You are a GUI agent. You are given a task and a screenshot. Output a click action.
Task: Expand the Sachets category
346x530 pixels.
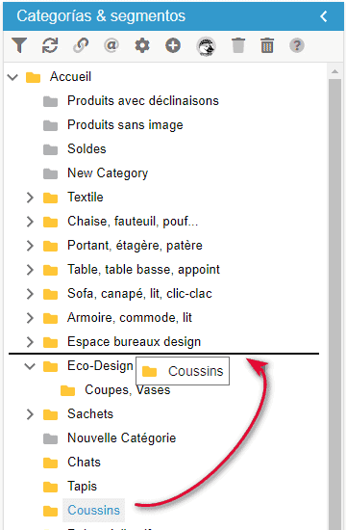(30, 414)
